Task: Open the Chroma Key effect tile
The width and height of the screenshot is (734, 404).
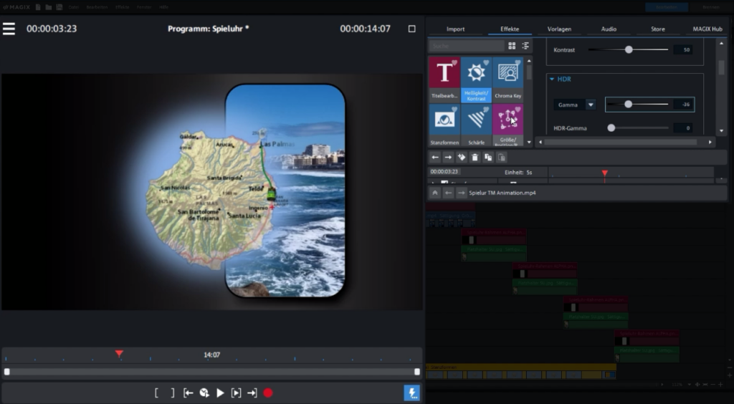Action: [x=508, y=79]
